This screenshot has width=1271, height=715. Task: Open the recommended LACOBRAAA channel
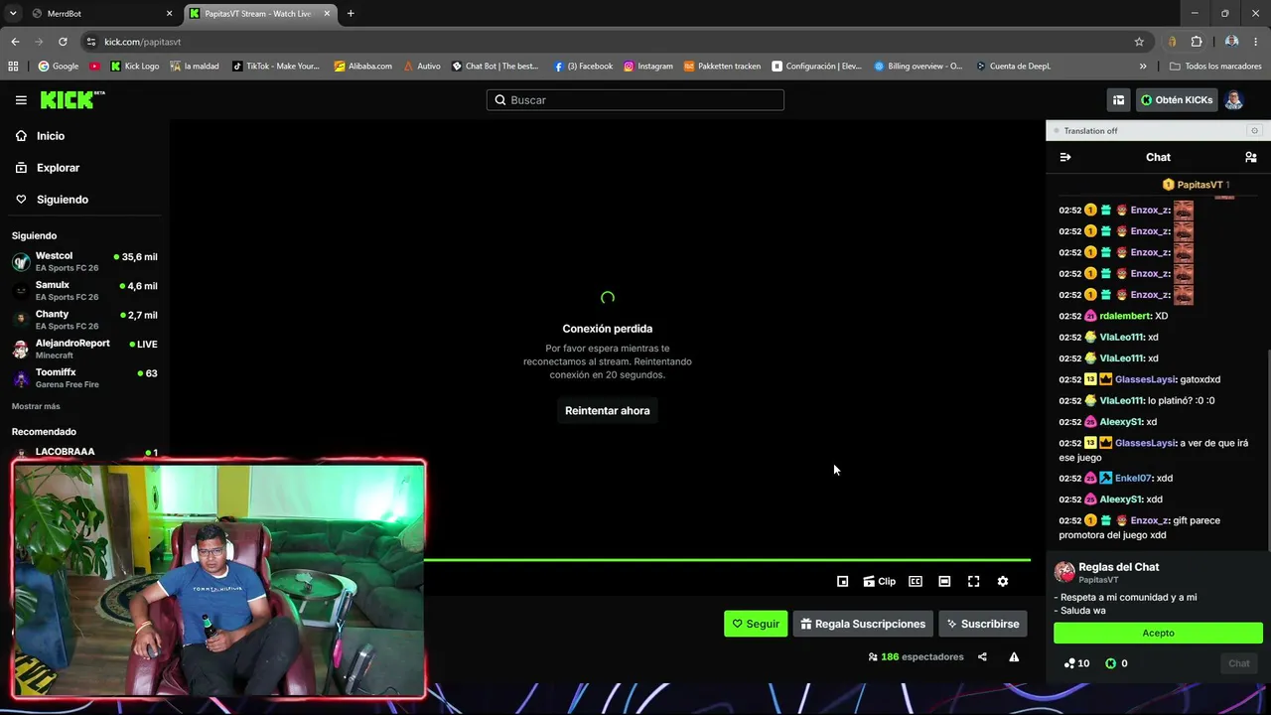84,452
